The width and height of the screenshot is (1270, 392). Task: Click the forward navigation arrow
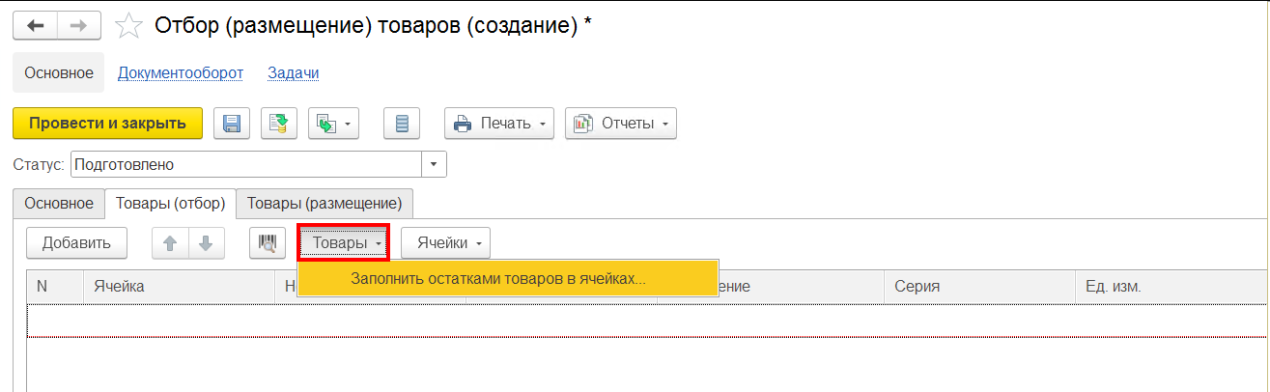point(79,25)
